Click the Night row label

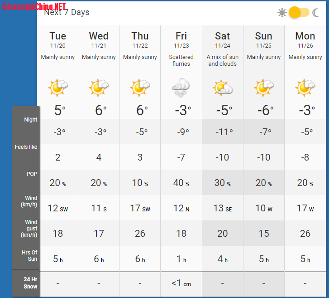pyautogui.click(x=31, y=120)
